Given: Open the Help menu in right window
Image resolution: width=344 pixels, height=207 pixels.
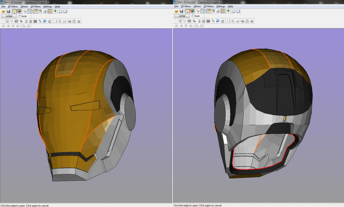Looking at the screenshot, I should pyautogui.click(x=230, y=6).
